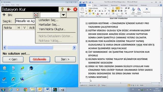Viewport: 163px width, 92px height.
Task: Click Word help question mark icon
Action: click(161, 5)
